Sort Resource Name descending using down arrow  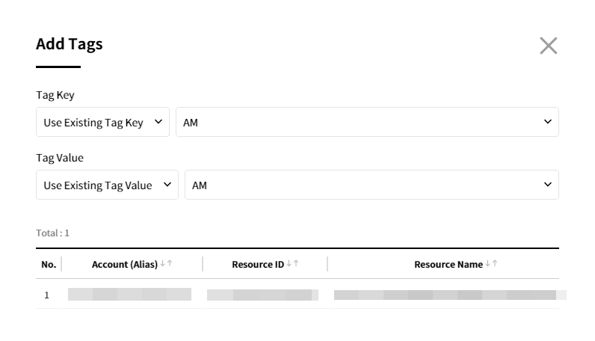click(x=488, y=264)
